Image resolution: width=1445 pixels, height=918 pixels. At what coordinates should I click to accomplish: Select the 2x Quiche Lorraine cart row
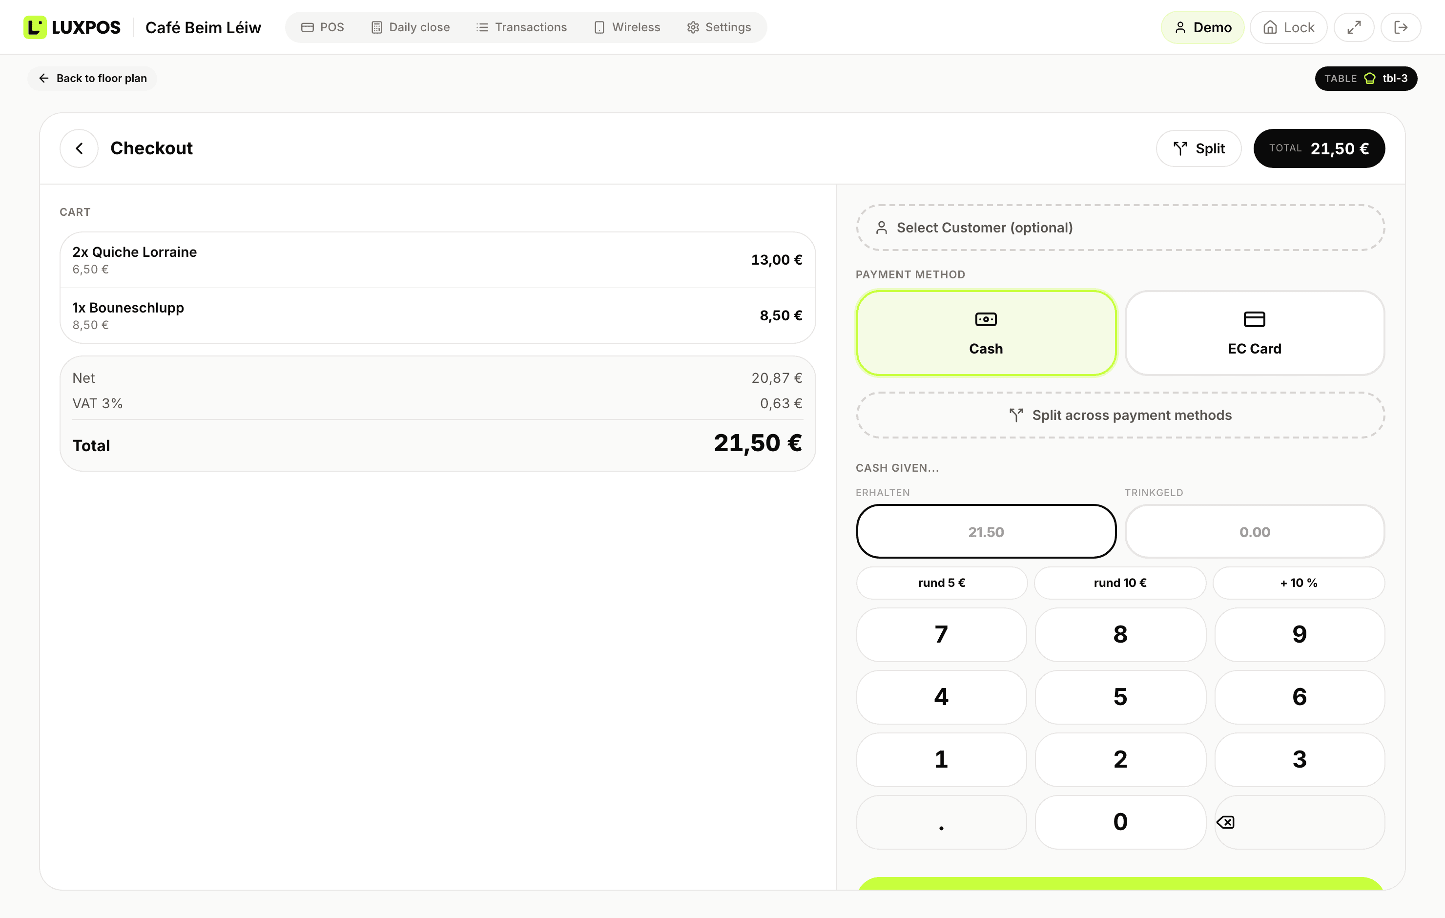click(x=437, y=260)
